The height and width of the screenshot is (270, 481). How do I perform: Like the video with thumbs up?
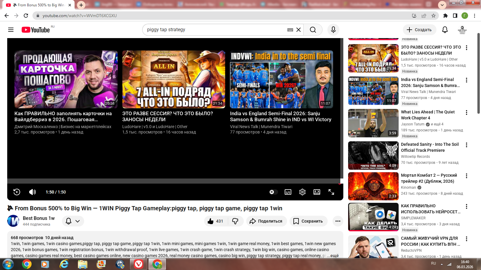[216, 221]
